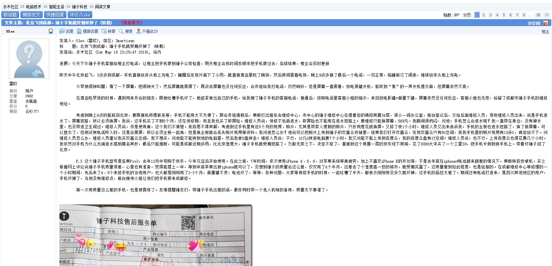Click the 阅读文章 breadcrumb text
The height and width of the screenshot is (266, 552).
click(x=103, y=7)
